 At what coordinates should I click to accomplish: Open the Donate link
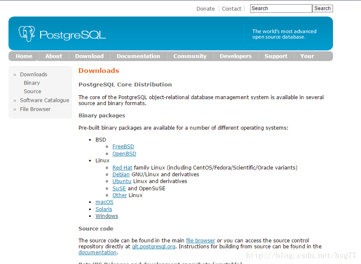(x=205, y=9)
